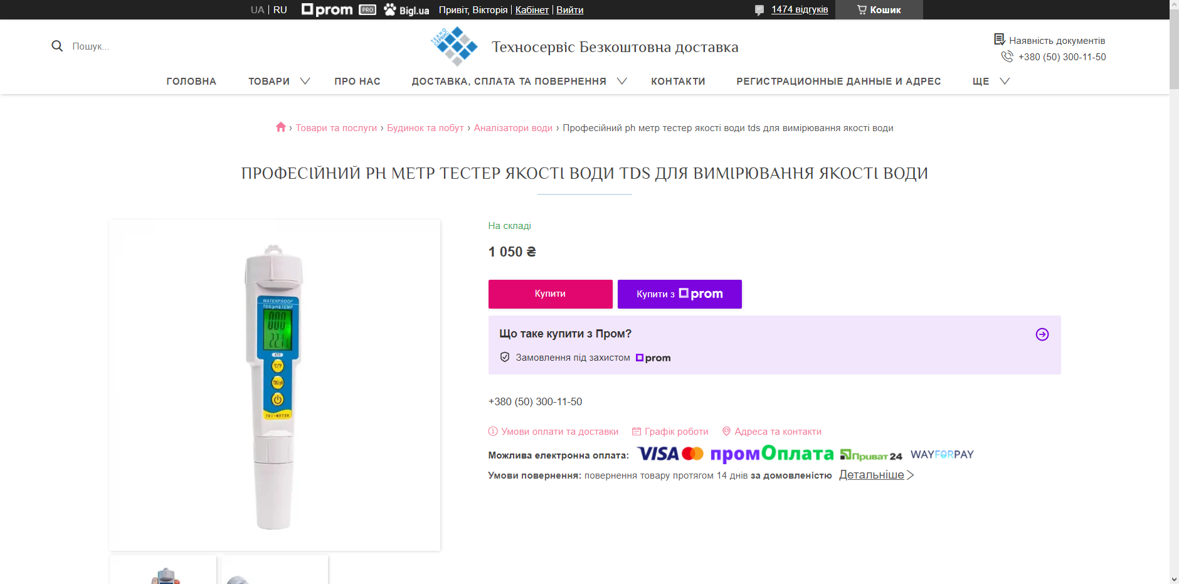Image resolution: width=1179 pixels, height=584 pixels.
Task: Click the home icon in breadcrumbs
Action: [x=281, y=127]
